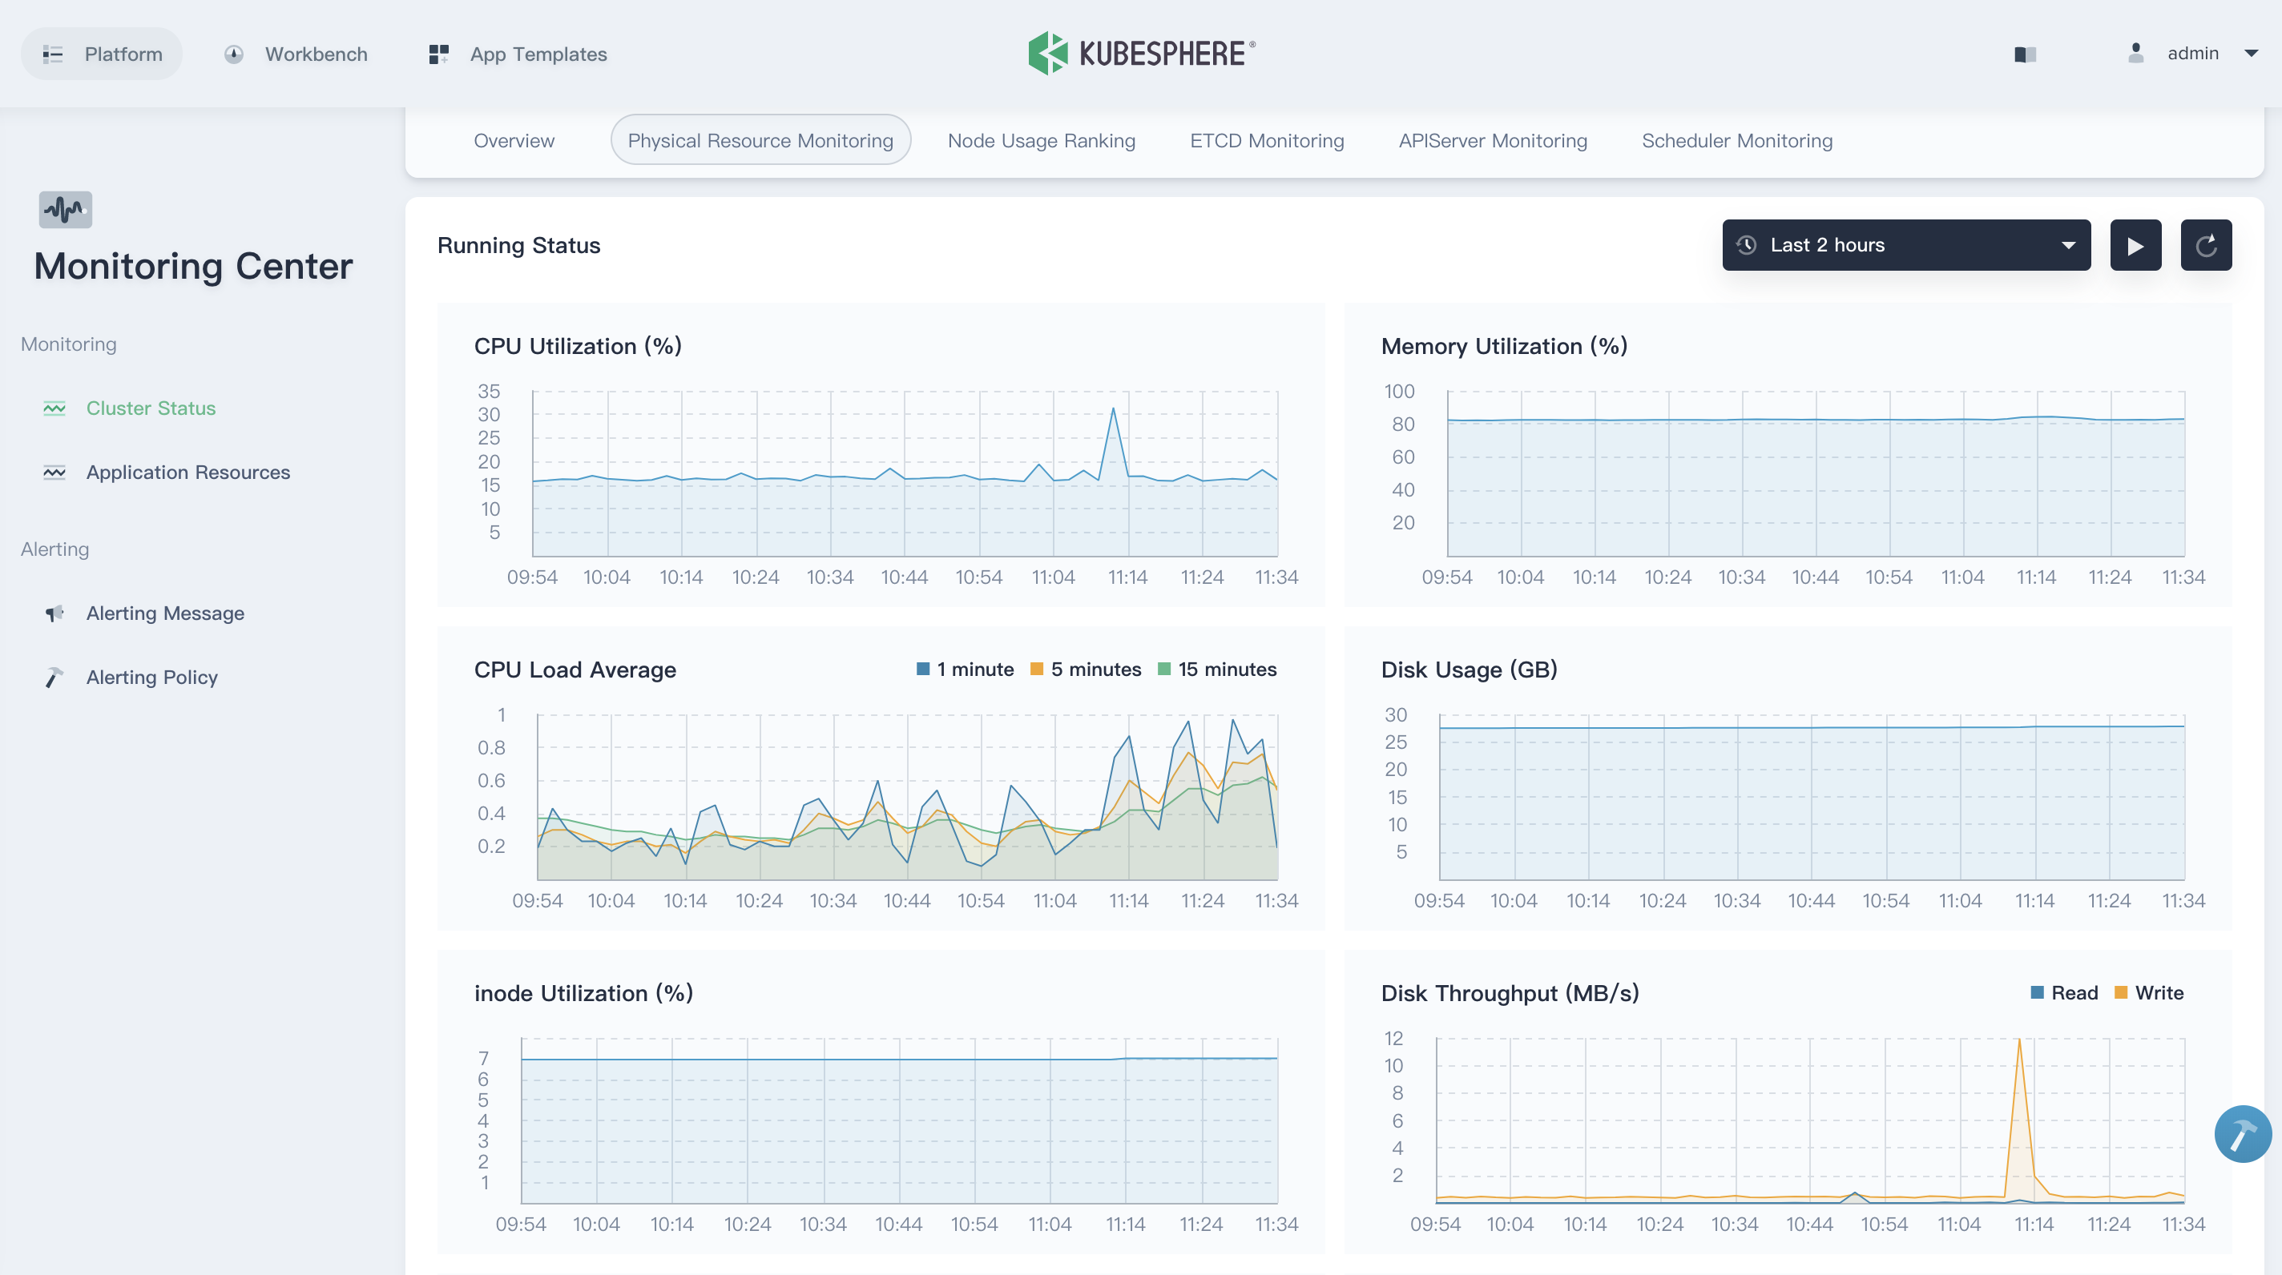Click the 5 minutes orange legend swatch
The image size is (2282, 1275).
(1037, 670)
